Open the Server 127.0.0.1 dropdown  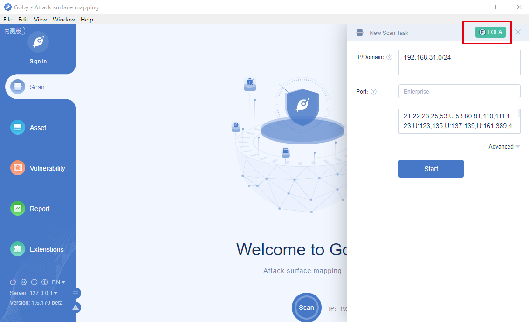coord(34,293)
